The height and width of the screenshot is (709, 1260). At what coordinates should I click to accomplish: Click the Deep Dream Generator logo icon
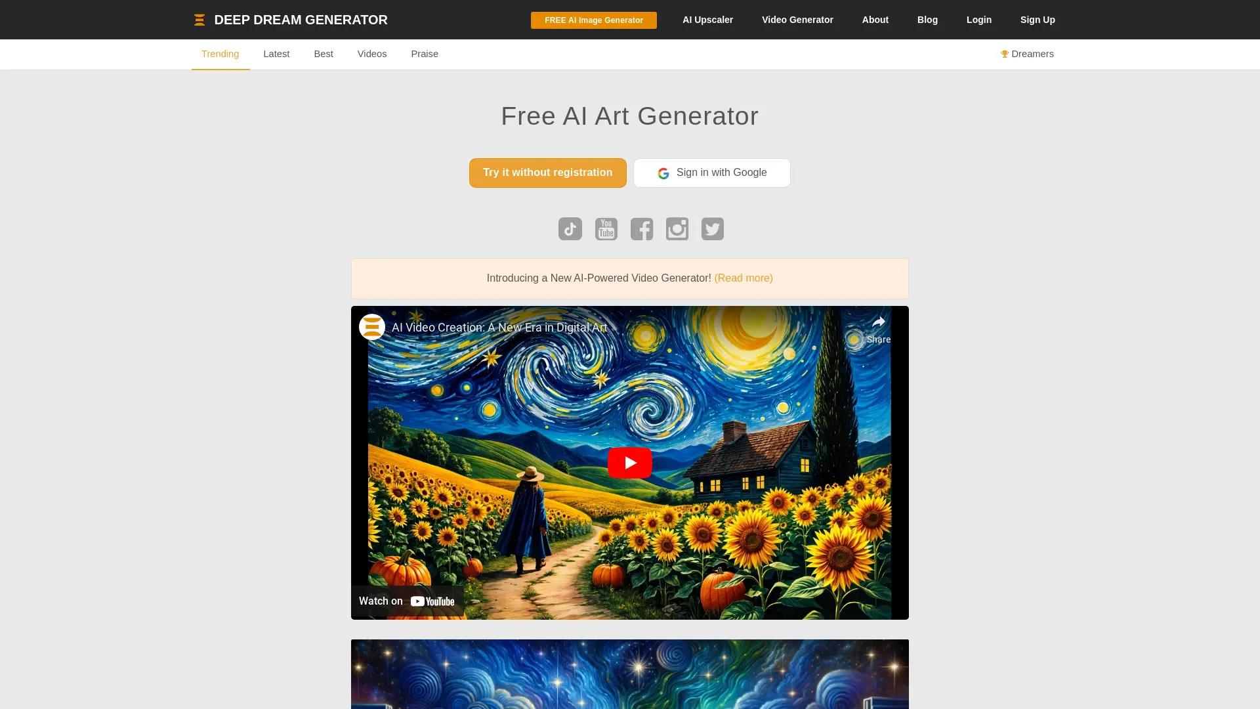tap(199, 20)
